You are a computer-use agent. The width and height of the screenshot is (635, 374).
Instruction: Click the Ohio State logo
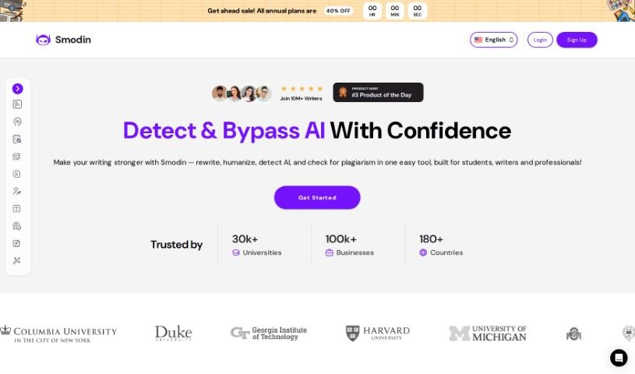573,334
